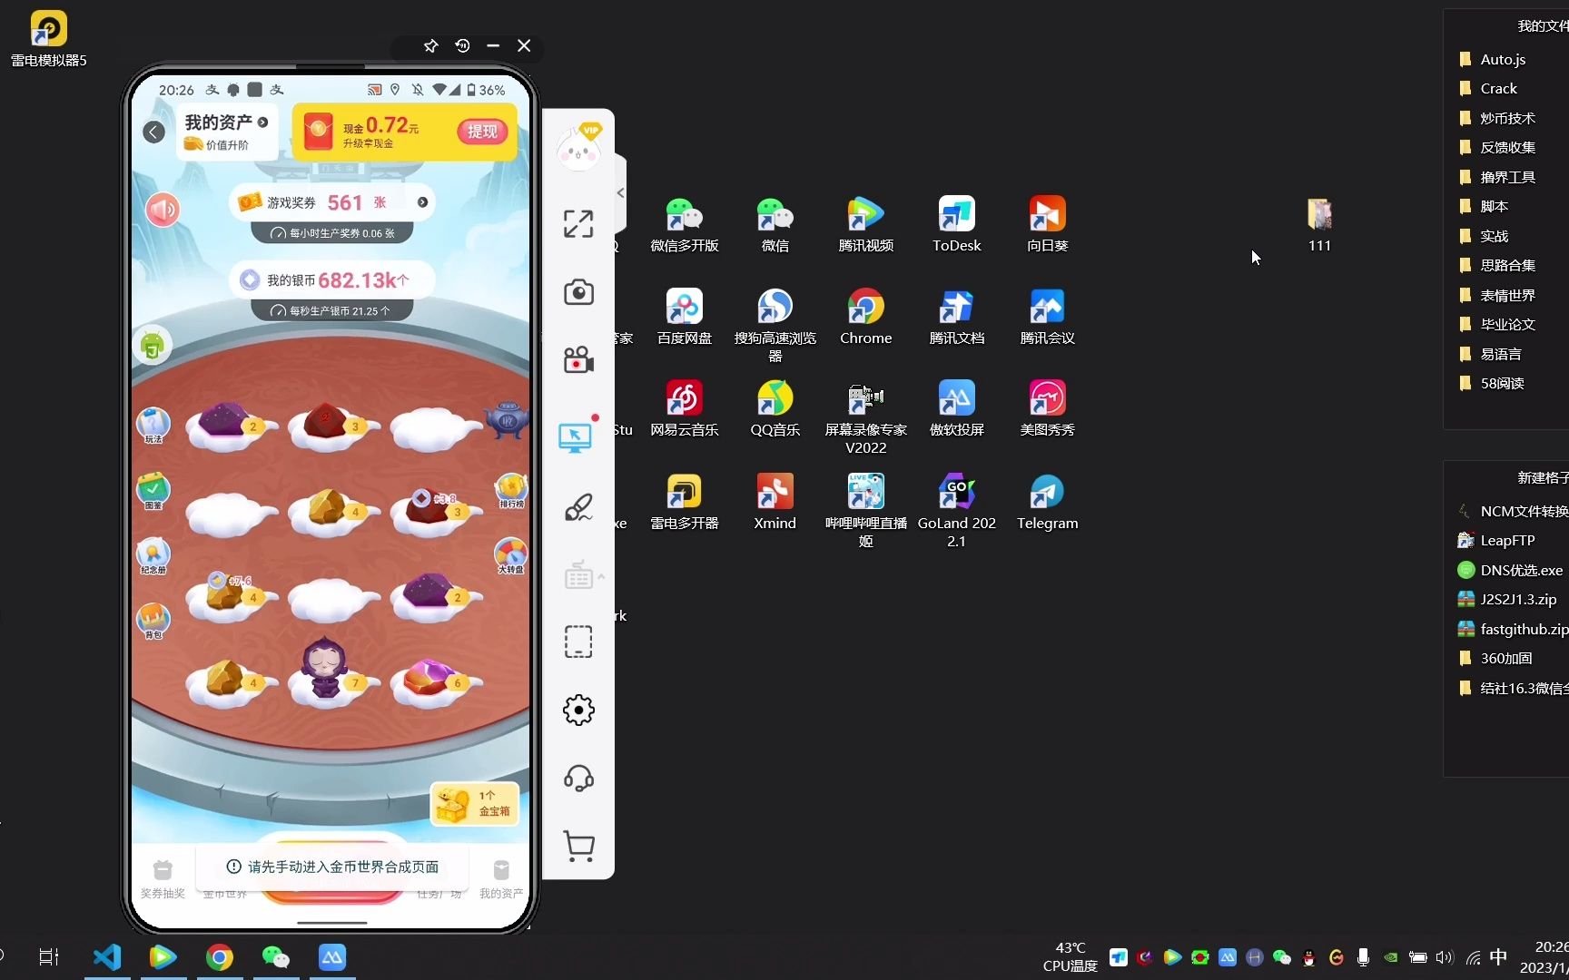Open the screen projection monitor icon
Viewport: 1569px width, 980px height.
click(x=576, y=437)
